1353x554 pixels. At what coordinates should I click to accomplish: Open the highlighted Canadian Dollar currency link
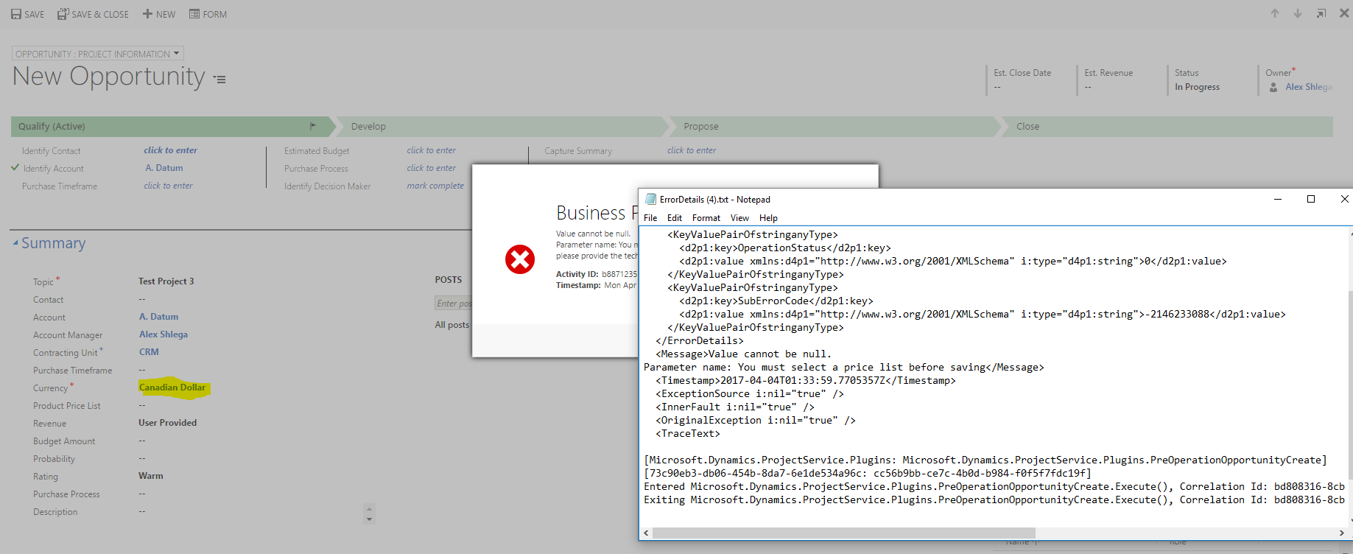point(172,388)
